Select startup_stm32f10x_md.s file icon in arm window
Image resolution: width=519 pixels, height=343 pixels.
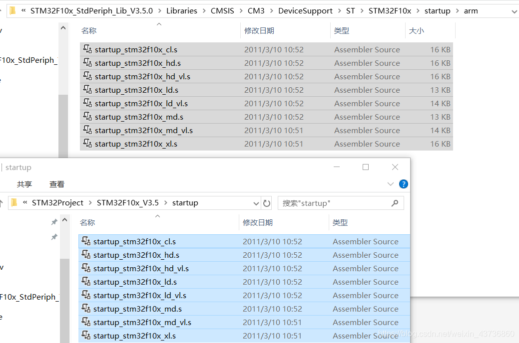87,117
